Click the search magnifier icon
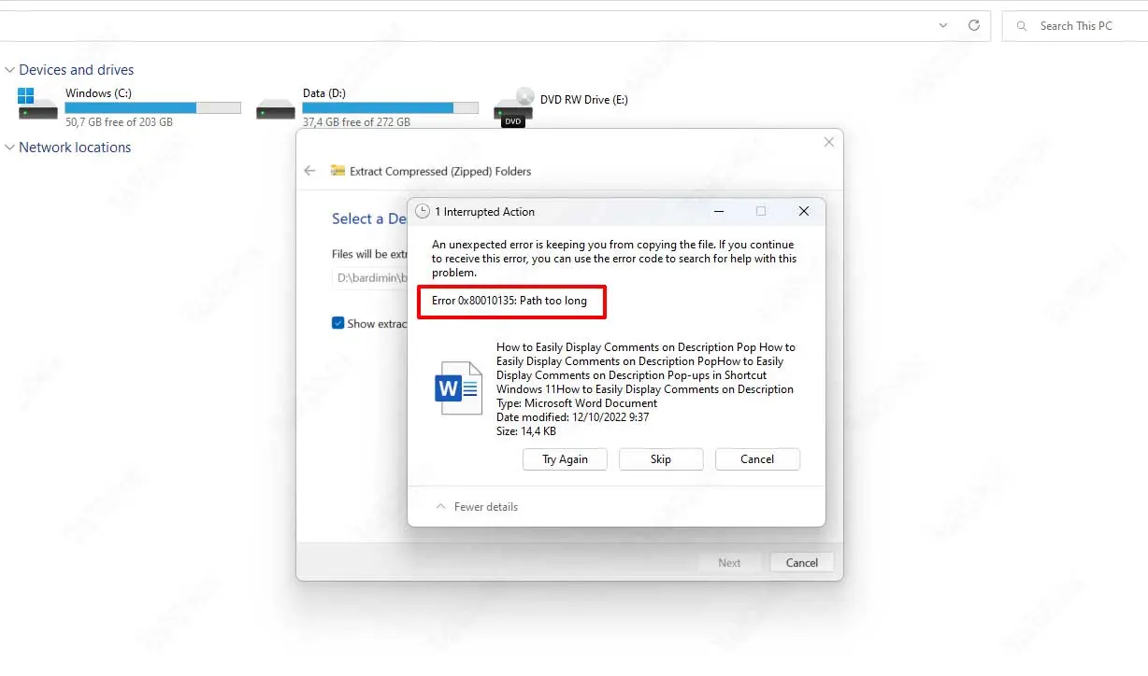 tap(1022, 26)
